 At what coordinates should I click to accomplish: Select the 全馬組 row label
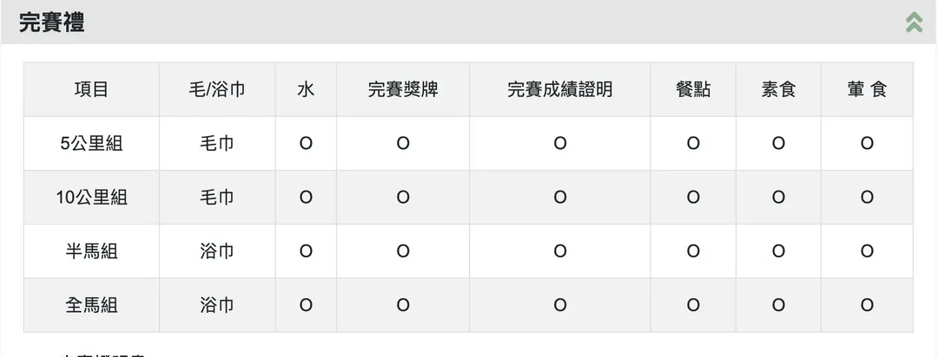tap(91, 305)
